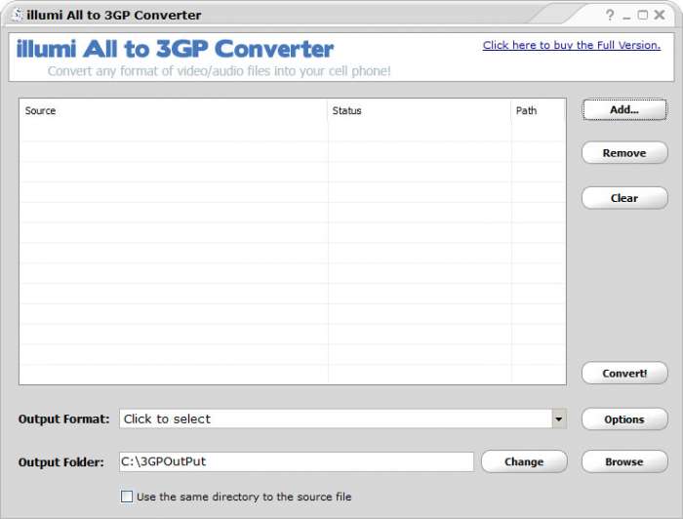The image size is (683, 519).
Task: Maximize the converter window
Action: 642,15
